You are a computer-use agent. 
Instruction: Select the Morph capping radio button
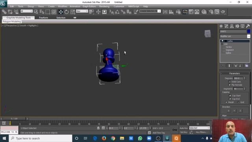point(226,102)
